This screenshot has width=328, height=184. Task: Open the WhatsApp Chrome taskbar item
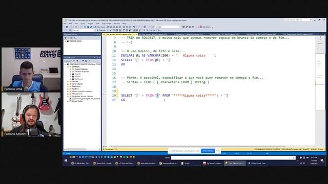(x=80, y=164)
